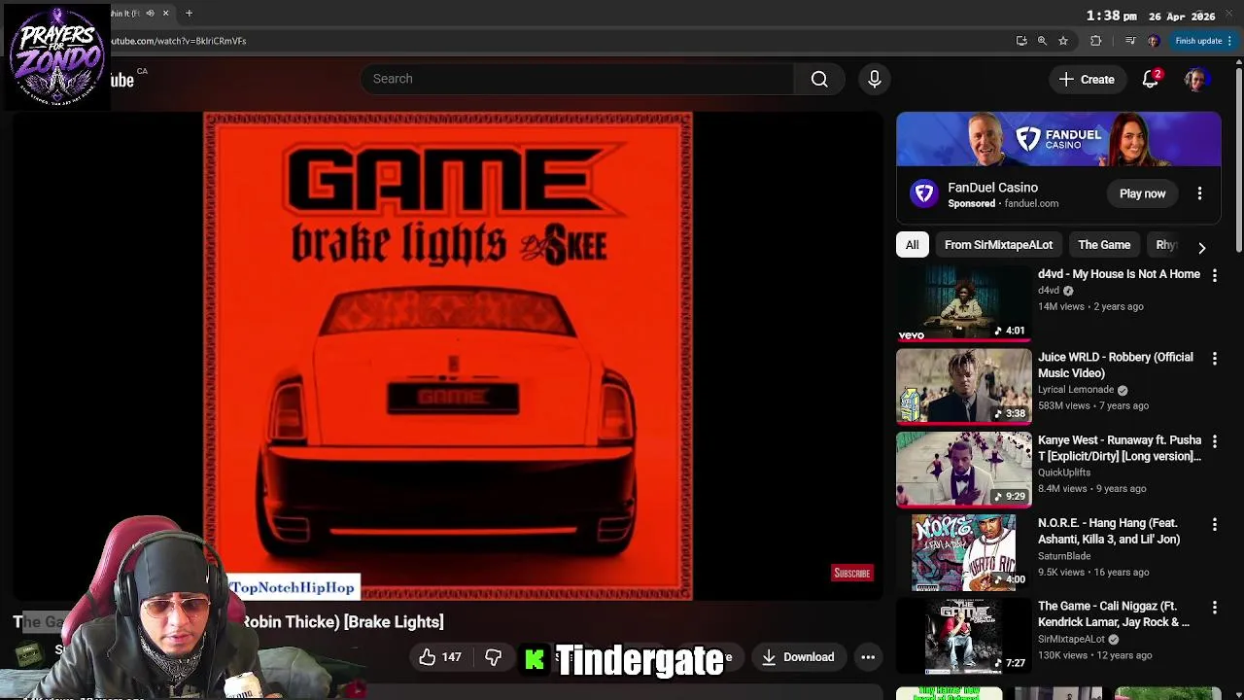
Task: Open options for Juice WRLD Robbery video
Action: point(1214,359)
